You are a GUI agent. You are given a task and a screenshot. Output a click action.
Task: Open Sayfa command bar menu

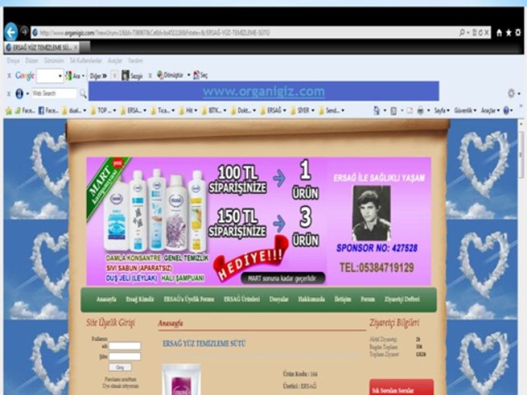[x=441, y=110]
